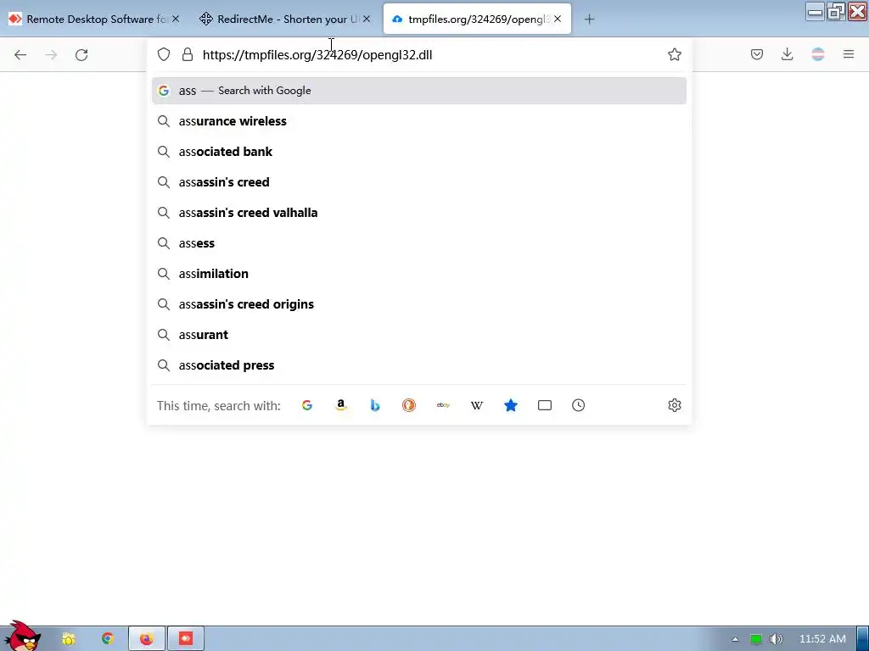Search this time with Wikipedia
The width and height of the screenshot is (869, 651).
[x=477, y=405]
